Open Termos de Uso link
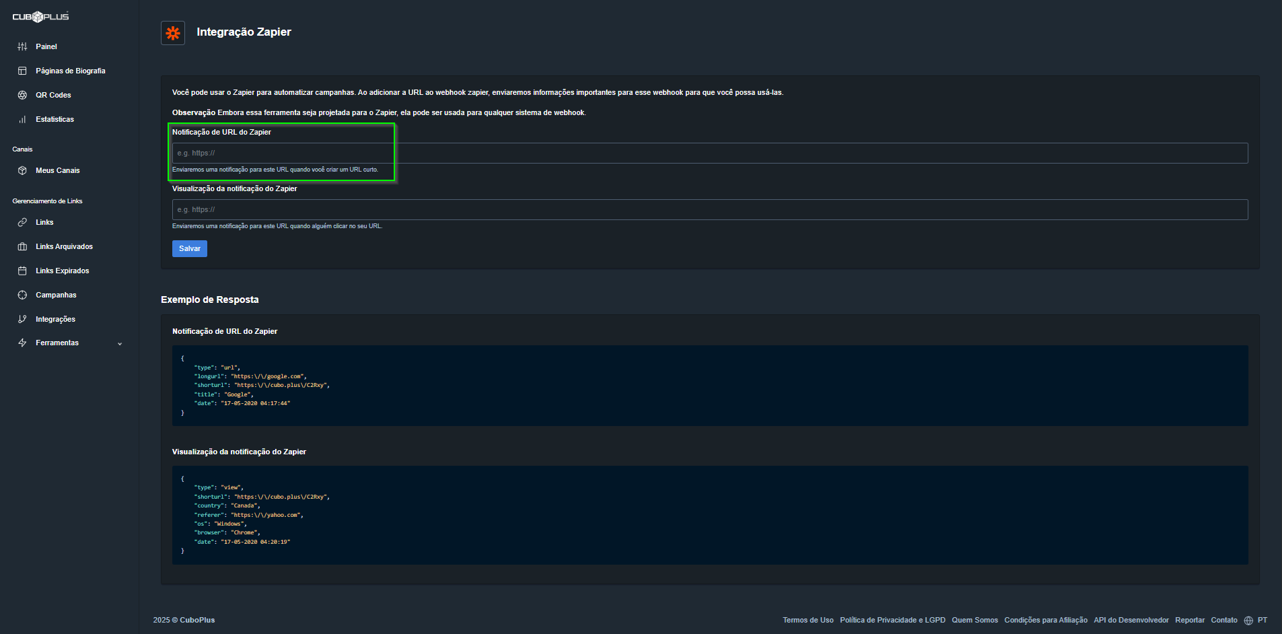Image resolution: width=1282 pixels, height=634 pixels. [808, 621]
